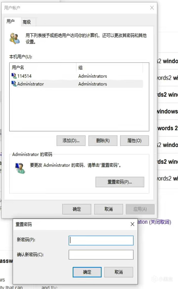The image size is (178, 289).
Task: Open 属性(O) for selected user
Action: pyautogui.click(x=134, y=141)
